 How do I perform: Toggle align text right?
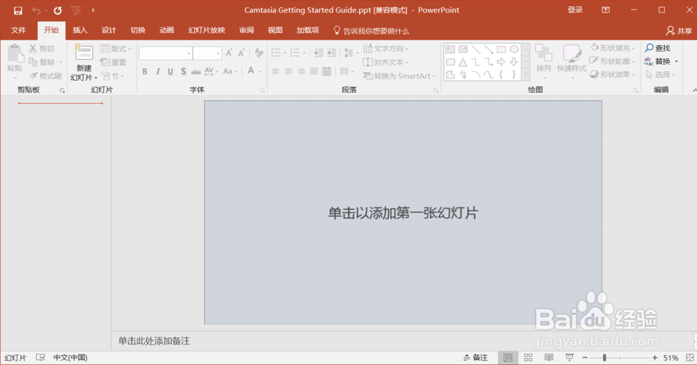pos(301,71)
